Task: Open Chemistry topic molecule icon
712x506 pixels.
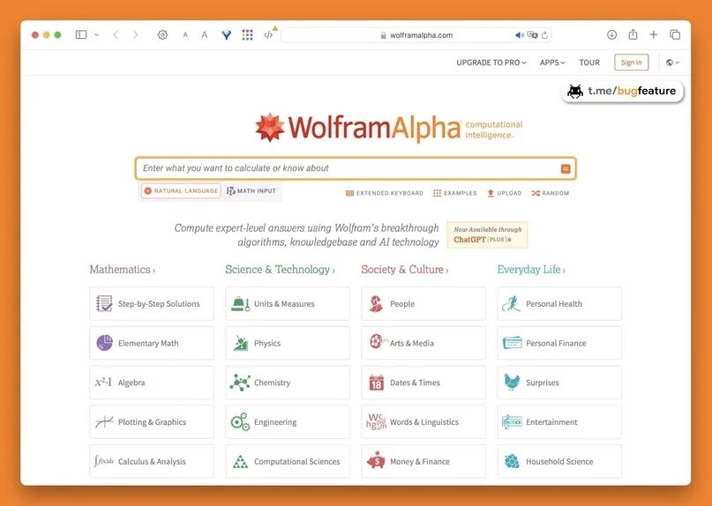Action: tap(240, 383)
